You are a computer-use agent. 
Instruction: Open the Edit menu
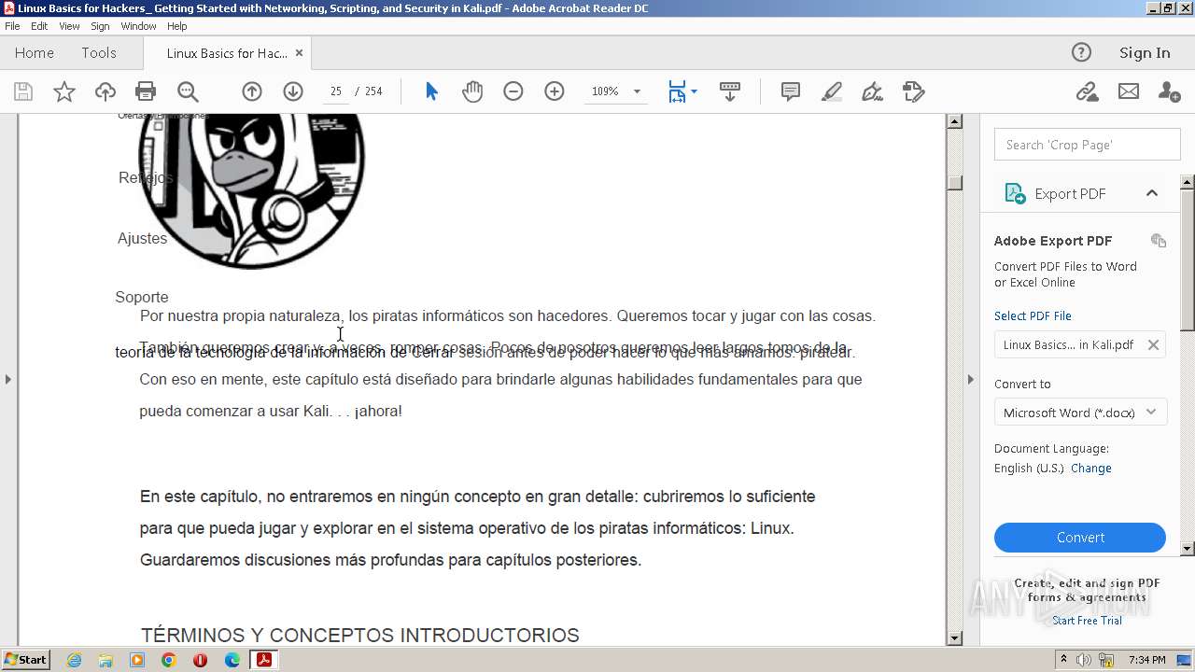click(39, 26)
